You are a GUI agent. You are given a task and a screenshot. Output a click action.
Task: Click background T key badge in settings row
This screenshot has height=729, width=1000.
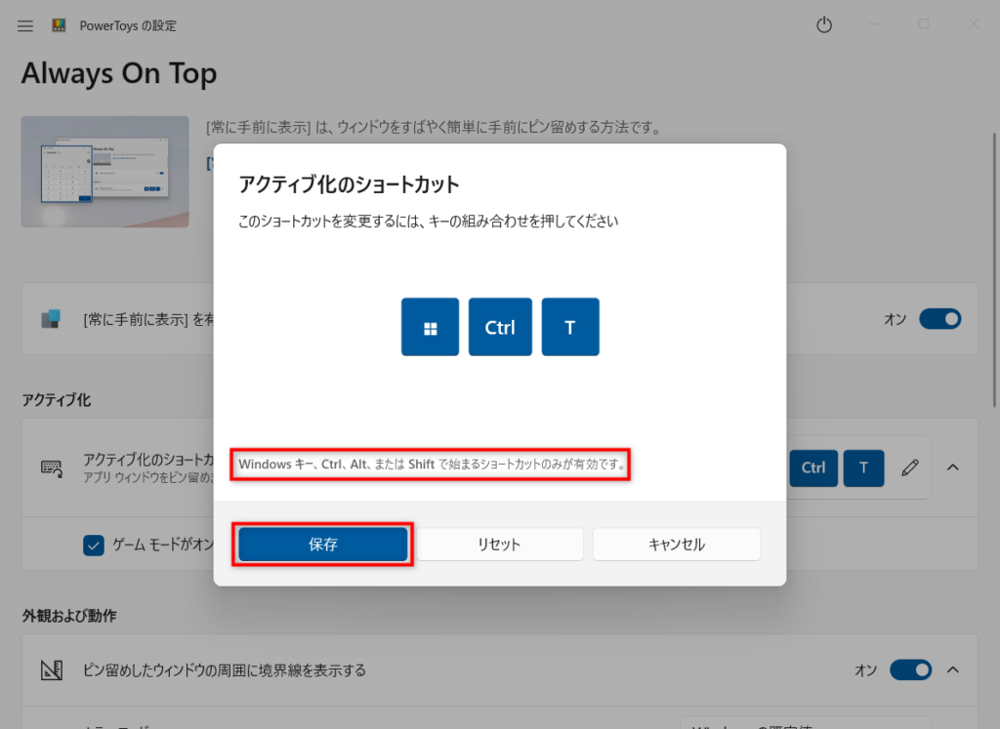(863, 467)
